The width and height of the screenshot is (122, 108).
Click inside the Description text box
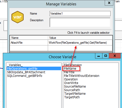coord(80,22)
